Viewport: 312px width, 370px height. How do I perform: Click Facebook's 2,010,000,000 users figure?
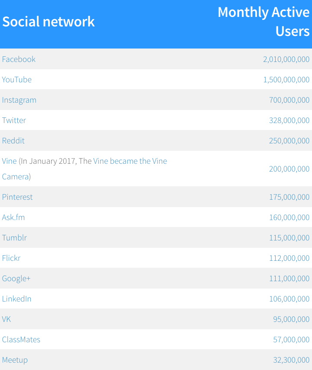click(x=286, y=59)
